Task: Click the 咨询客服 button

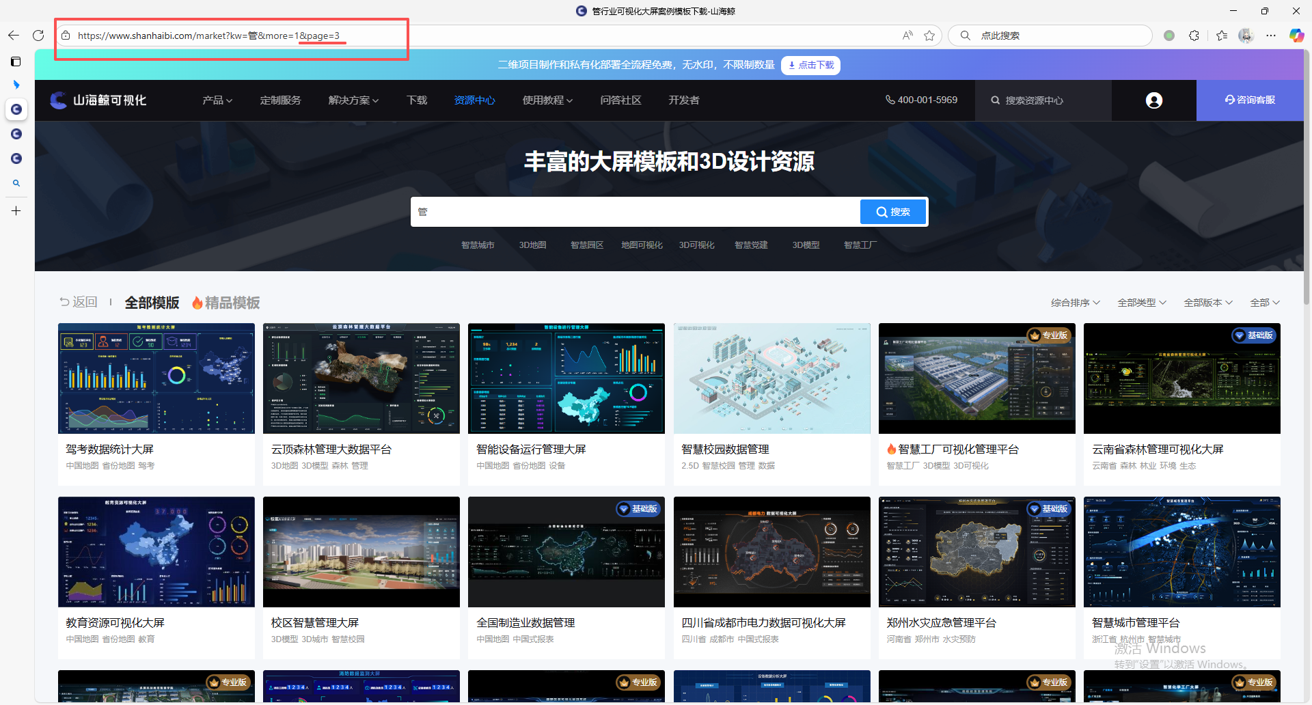Action: click(x=1250, y=100)
